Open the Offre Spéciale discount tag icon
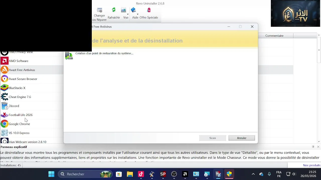This screenshot has height=180, width=321. click(x=149, y=10)
